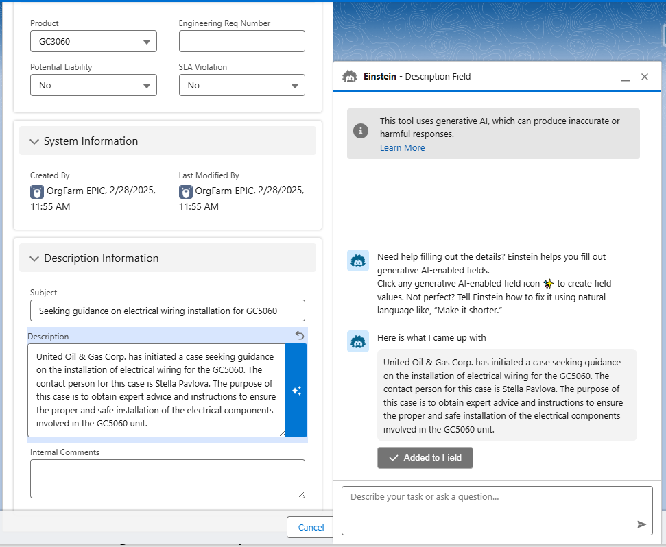This screenshot has width=666, height=547.
Task: Click the generated description in the Einstein chat
Action: coord(507,396)
